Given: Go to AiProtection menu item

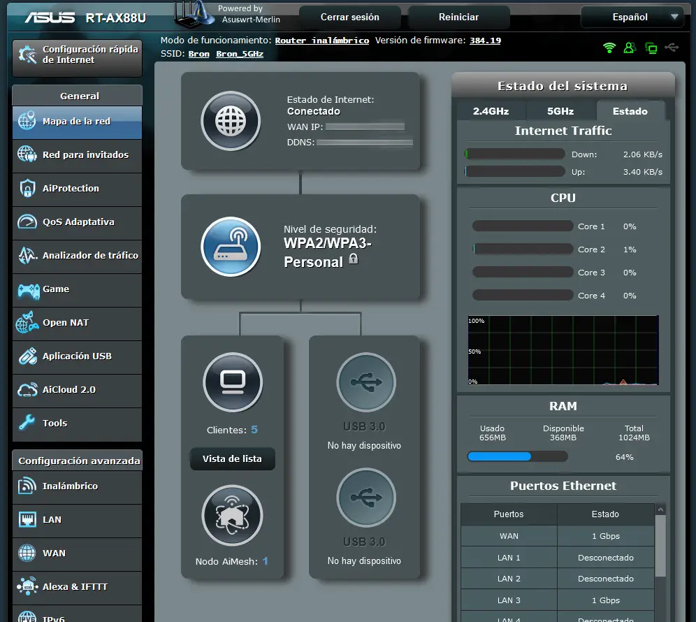Looking at the screenshot, I should [78, 188].
